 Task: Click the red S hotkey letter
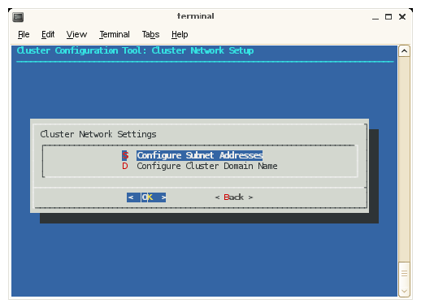tap(125, 155)
